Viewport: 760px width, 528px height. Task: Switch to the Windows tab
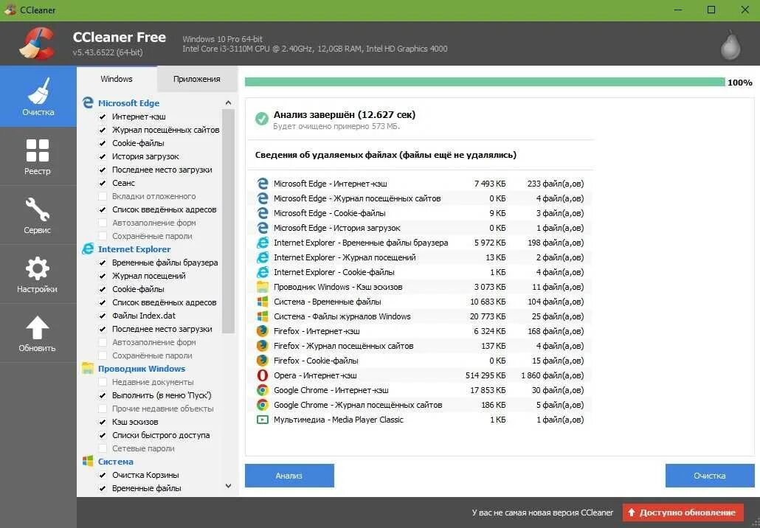click(117, 79)
